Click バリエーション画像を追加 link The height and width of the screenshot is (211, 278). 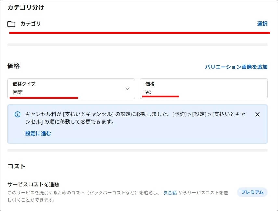(x=236, y=67)
